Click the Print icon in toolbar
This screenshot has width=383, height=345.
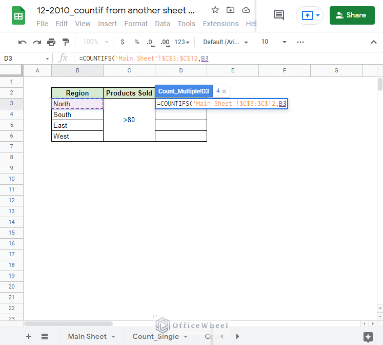click(51, 42)
